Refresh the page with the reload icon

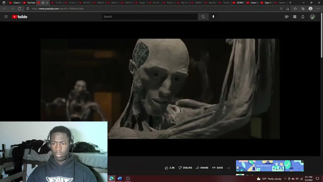point(19,9)
